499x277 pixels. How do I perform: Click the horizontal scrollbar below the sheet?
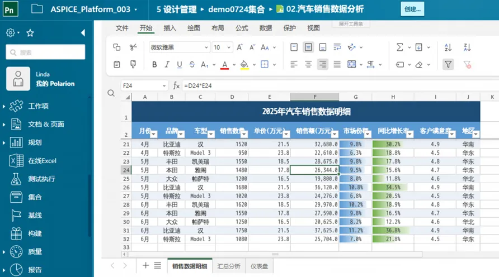pyautogui.click(x=275, y=254)
